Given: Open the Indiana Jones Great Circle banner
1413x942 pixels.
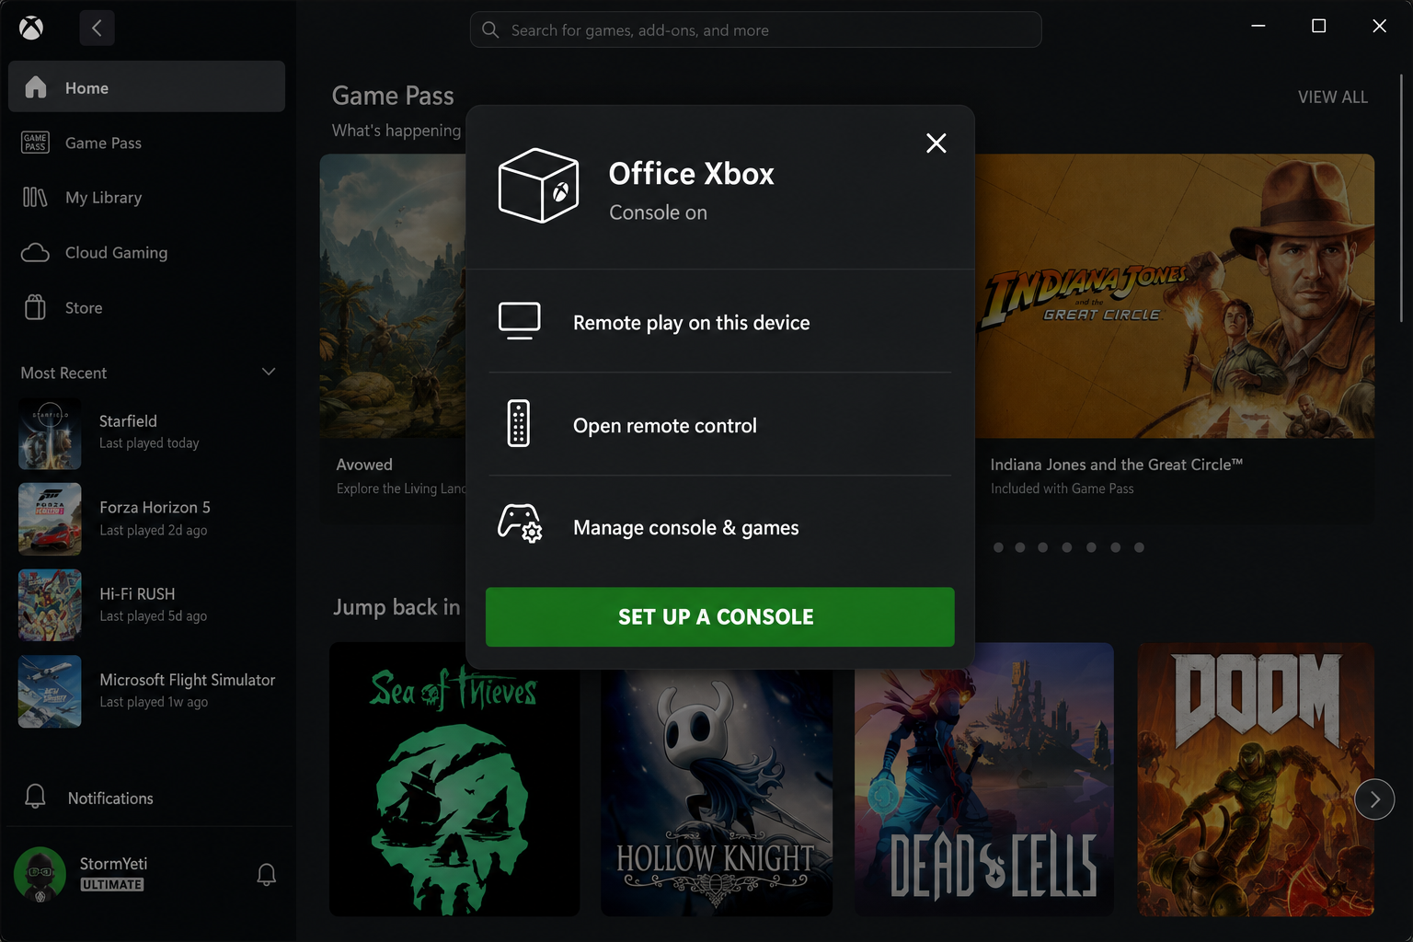Looking at the screenshot, I should point(1174,296).
